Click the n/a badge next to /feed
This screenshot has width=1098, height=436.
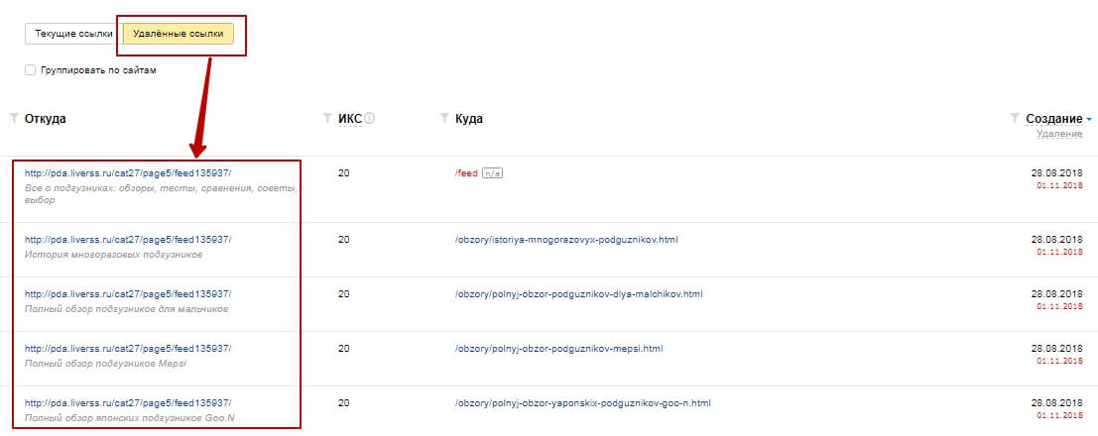(x=492, y=173)
